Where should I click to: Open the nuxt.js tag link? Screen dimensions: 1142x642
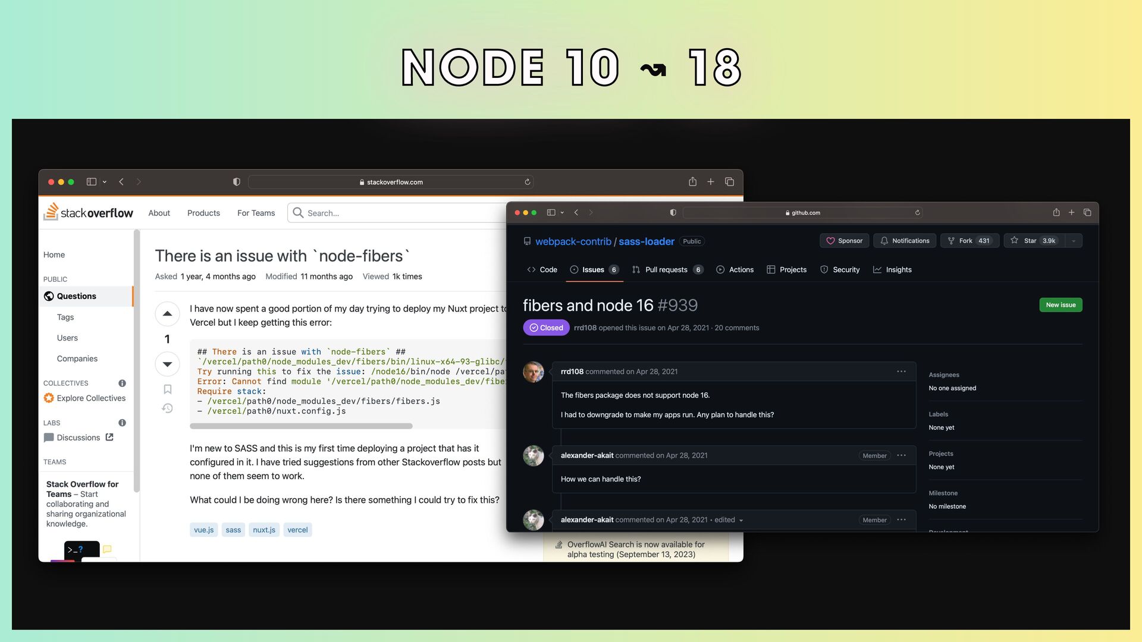(264, 530)
